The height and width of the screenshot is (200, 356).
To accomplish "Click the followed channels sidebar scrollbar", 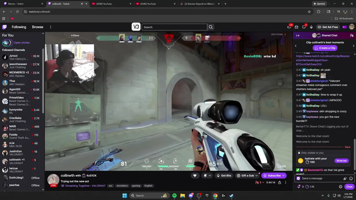I will point(43,81).
